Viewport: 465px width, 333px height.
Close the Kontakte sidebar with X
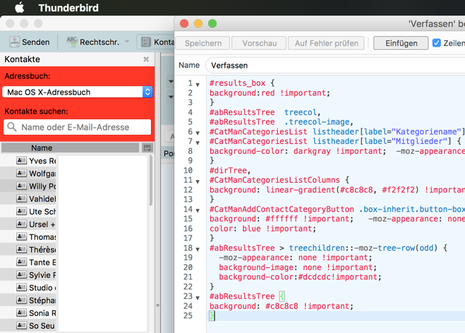146,60
